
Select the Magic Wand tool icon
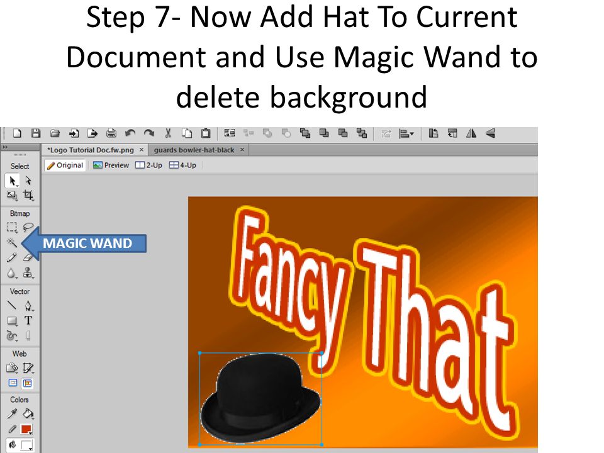(12, 242)
